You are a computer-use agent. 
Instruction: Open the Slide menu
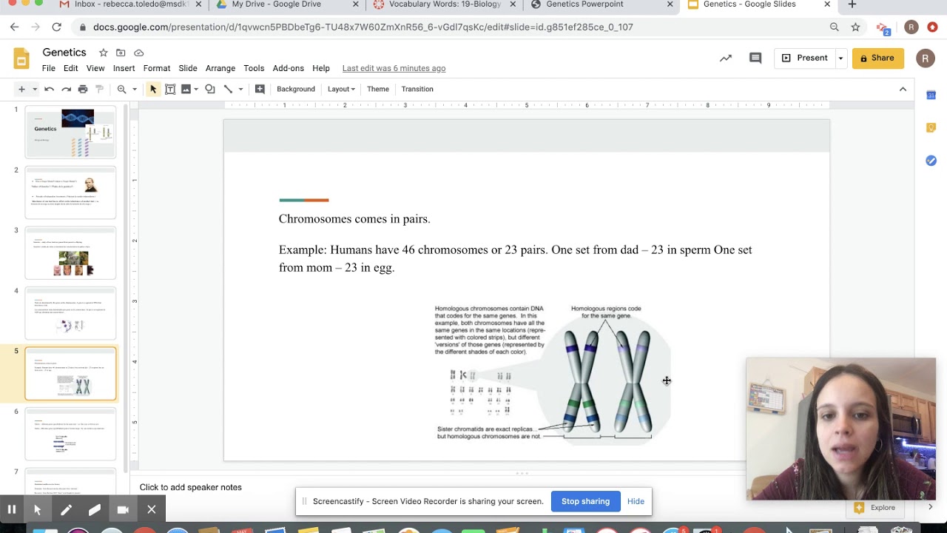point(188,68)
